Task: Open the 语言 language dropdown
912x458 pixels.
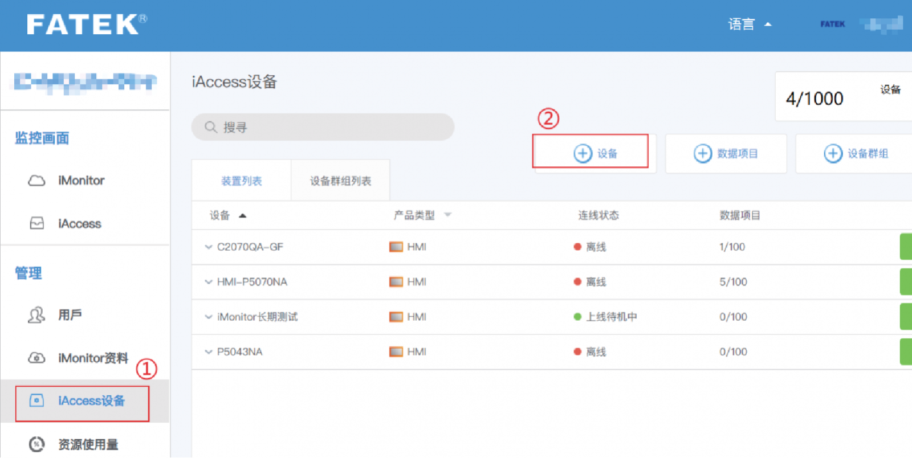Action: click(x=750, y=24)
